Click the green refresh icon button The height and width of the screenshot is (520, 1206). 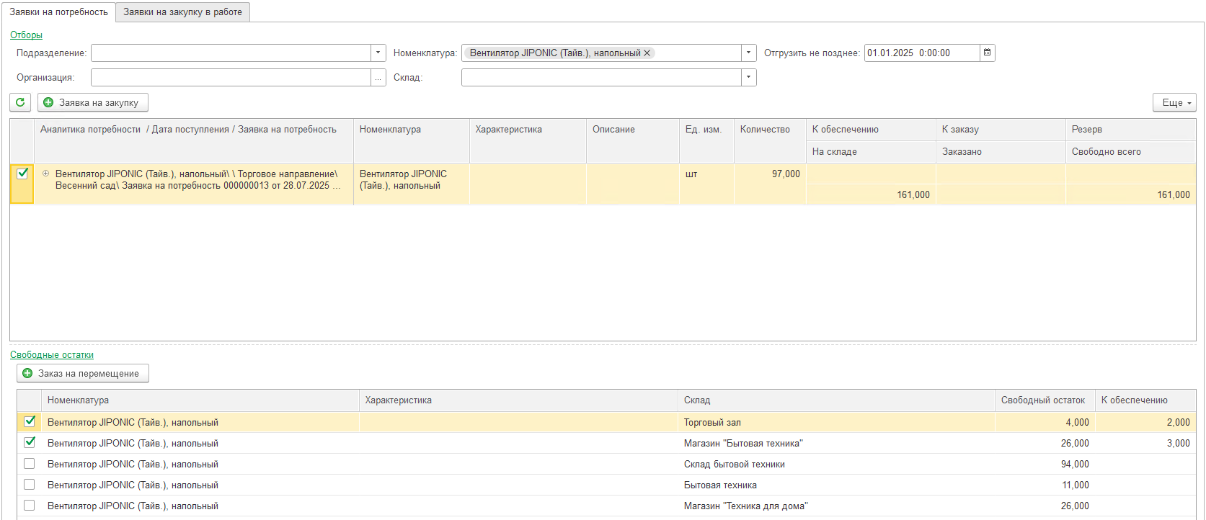(20, 102)
